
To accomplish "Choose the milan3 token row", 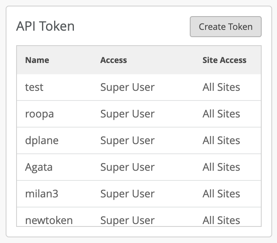I will 42,194.
